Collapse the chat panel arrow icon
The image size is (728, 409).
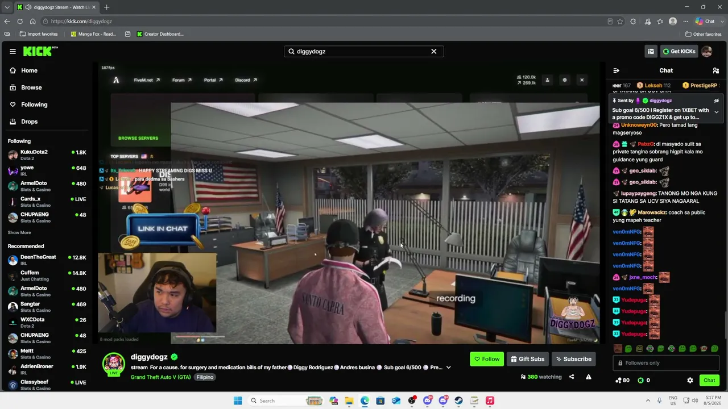pyautogui.click(x=616, y=70)
